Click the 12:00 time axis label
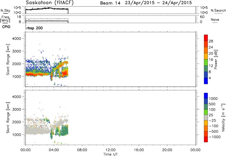The height and width of the screenshot is (156, 226). click(x=110, y=150)
